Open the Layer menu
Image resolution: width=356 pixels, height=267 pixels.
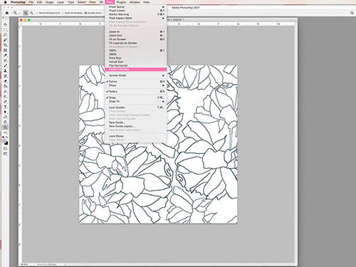61,2
